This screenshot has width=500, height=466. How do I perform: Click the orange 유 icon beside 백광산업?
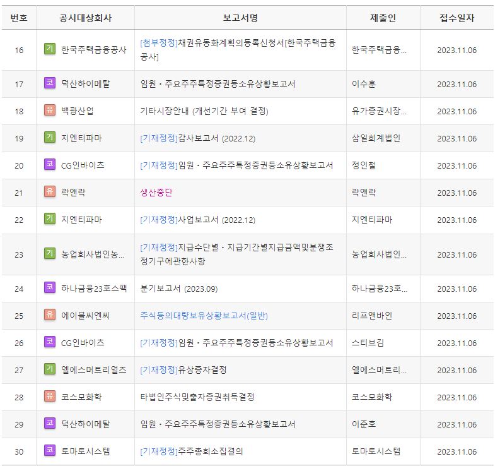[x=50, y=111]
